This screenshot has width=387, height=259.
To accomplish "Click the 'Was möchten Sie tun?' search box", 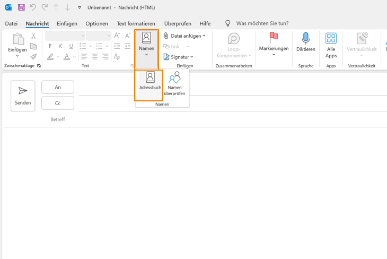I will [x=262, y=23].
